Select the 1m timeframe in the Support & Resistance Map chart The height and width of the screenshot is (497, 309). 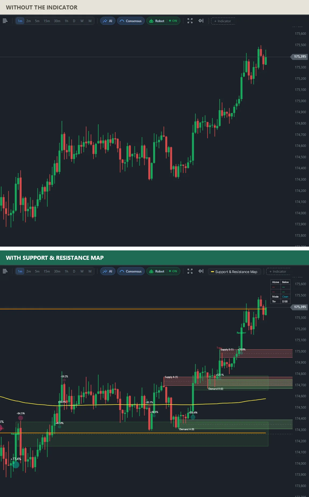20,271
